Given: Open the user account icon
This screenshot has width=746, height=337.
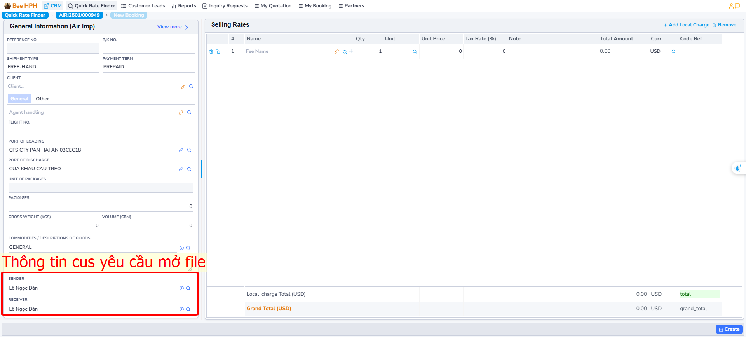Looking at the screenshot, I should pyautogui.click(x=731, y=6).
